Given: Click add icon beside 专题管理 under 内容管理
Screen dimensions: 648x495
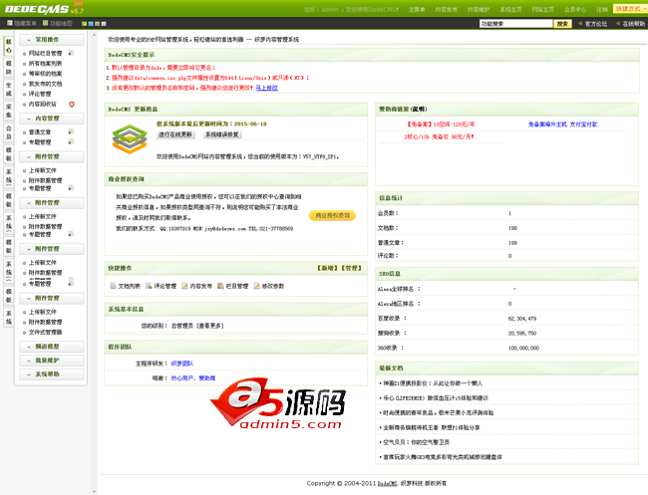Looking at the screenshot, I should coord(71,142).
